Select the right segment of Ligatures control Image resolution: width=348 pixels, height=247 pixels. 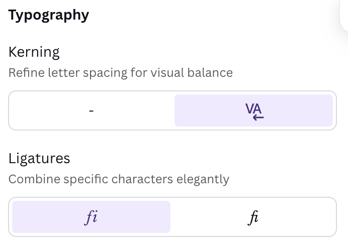pos(253,217)
